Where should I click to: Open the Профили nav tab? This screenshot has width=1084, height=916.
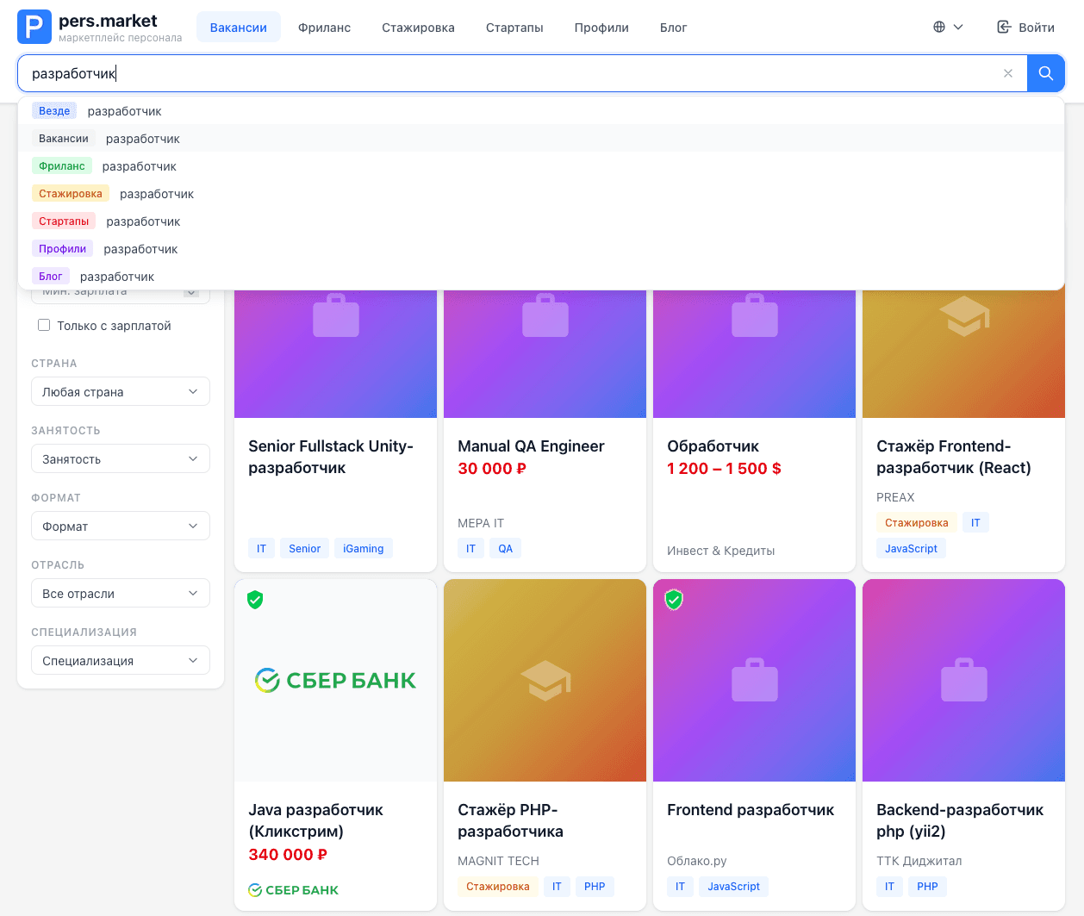coord(601,28)
